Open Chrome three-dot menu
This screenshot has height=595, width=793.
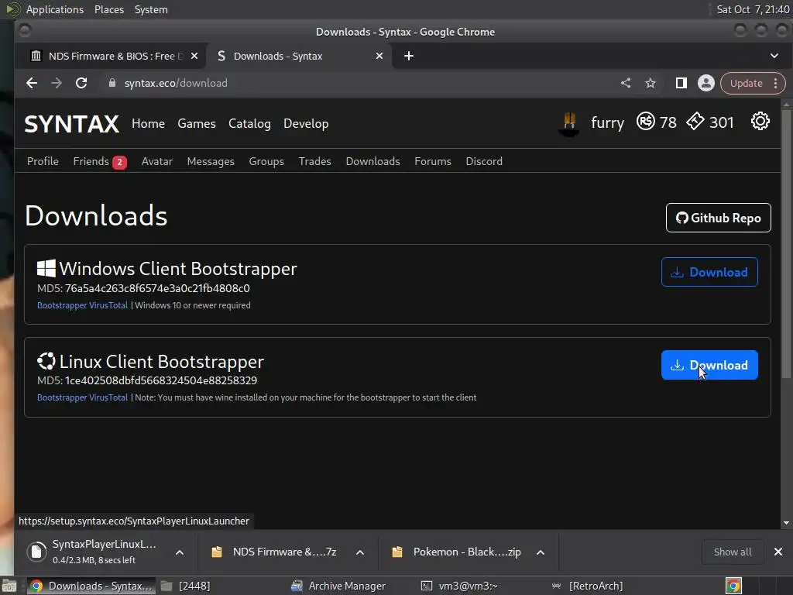(776, 83)
